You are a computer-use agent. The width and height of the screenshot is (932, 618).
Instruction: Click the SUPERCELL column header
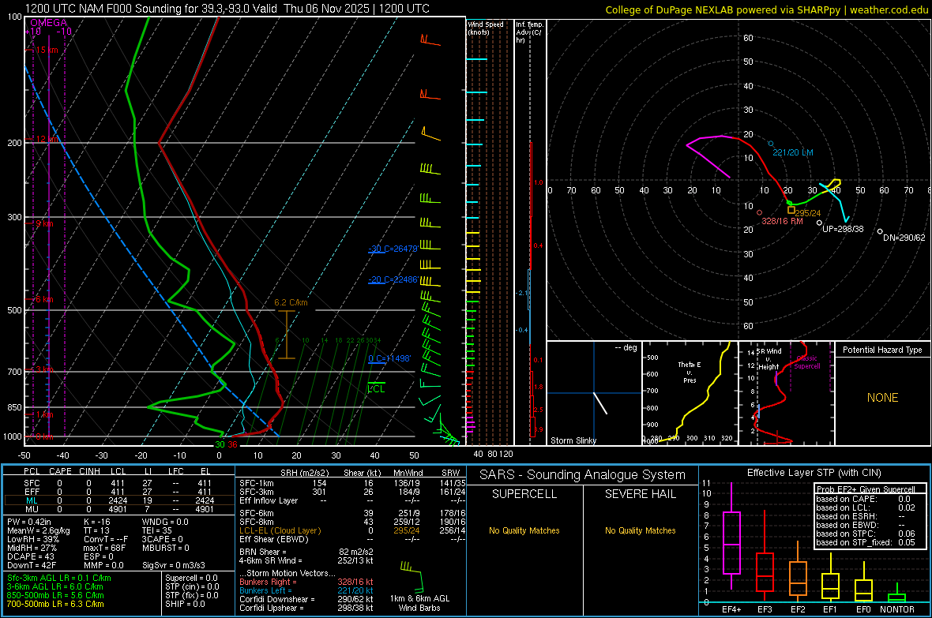[x=524, y=494]
